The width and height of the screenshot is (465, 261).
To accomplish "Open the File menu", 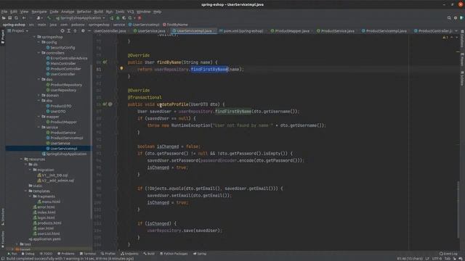I will pyautogui.click(x=4, y=12).
